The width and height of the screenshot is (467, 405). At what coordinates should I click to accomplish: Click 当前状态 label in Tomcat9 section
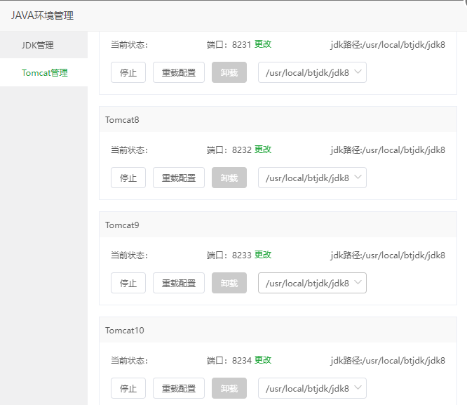coord(130,255)
